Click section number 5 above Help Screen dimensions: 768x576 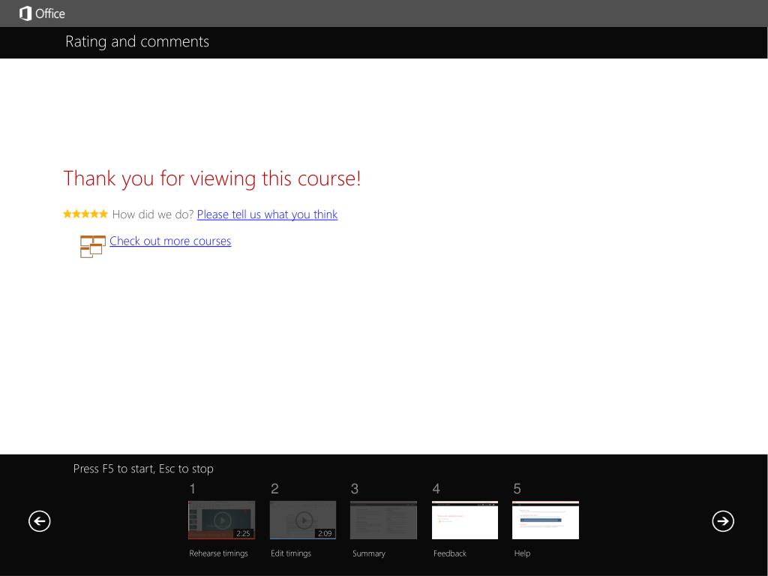pos(517,489)
